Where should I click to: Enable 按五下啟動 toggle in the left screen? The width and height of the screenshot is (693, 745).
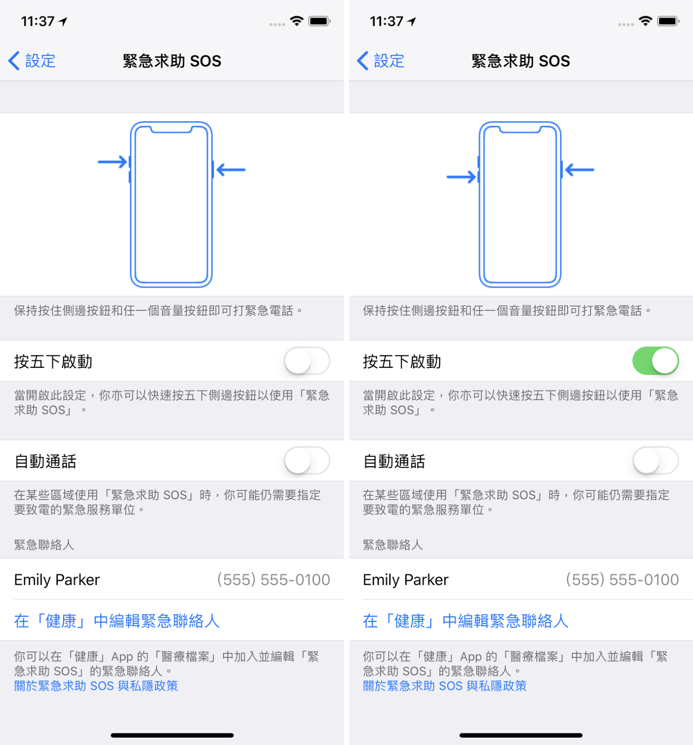tap(307, 361)
